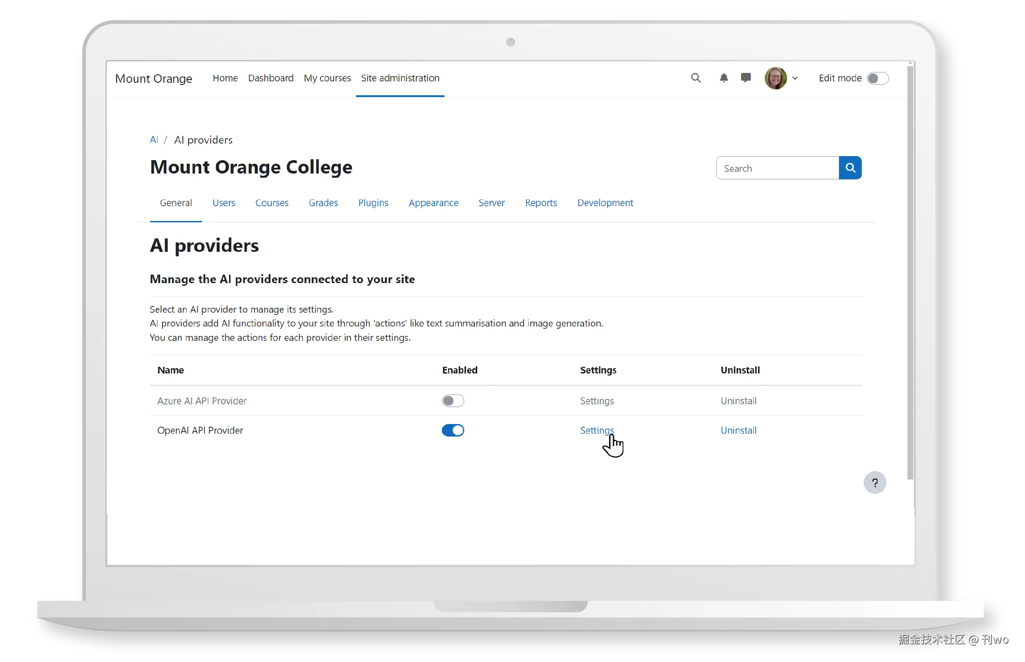Disable the OpenAI API Provider
1025x662 pixels.
[x=453, y=430]
